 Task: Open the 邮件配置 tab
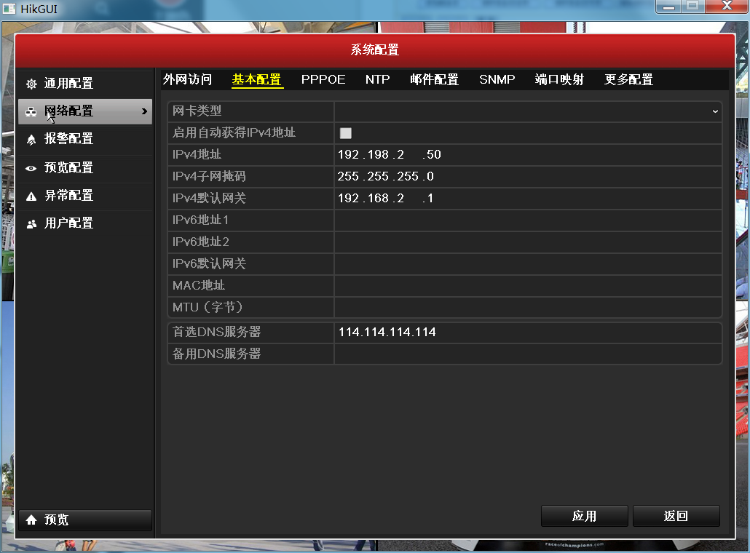point(434,79)
